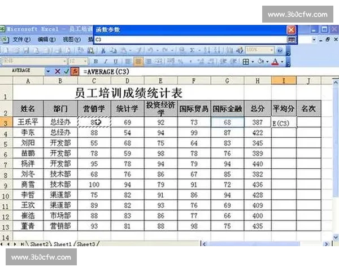Cancel formula entry with red X
The image size is (339, 271).
click(x=58, y=71)
